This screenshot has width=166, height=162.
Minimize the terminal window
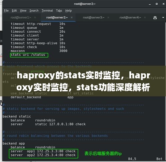pos(150,4)
